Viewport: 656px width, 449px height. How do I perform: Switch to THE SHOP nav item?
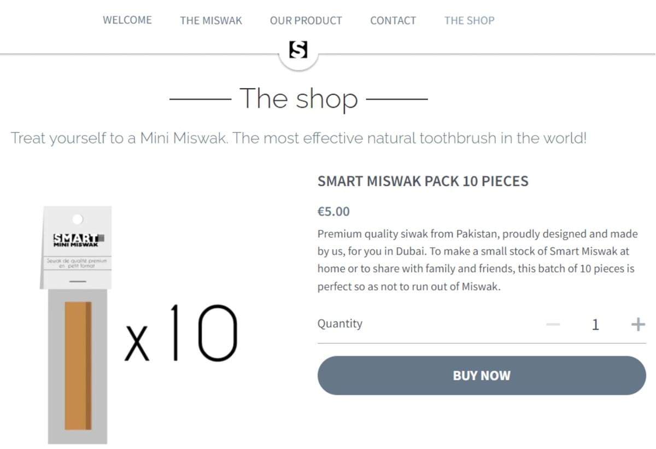pos(469,21)
